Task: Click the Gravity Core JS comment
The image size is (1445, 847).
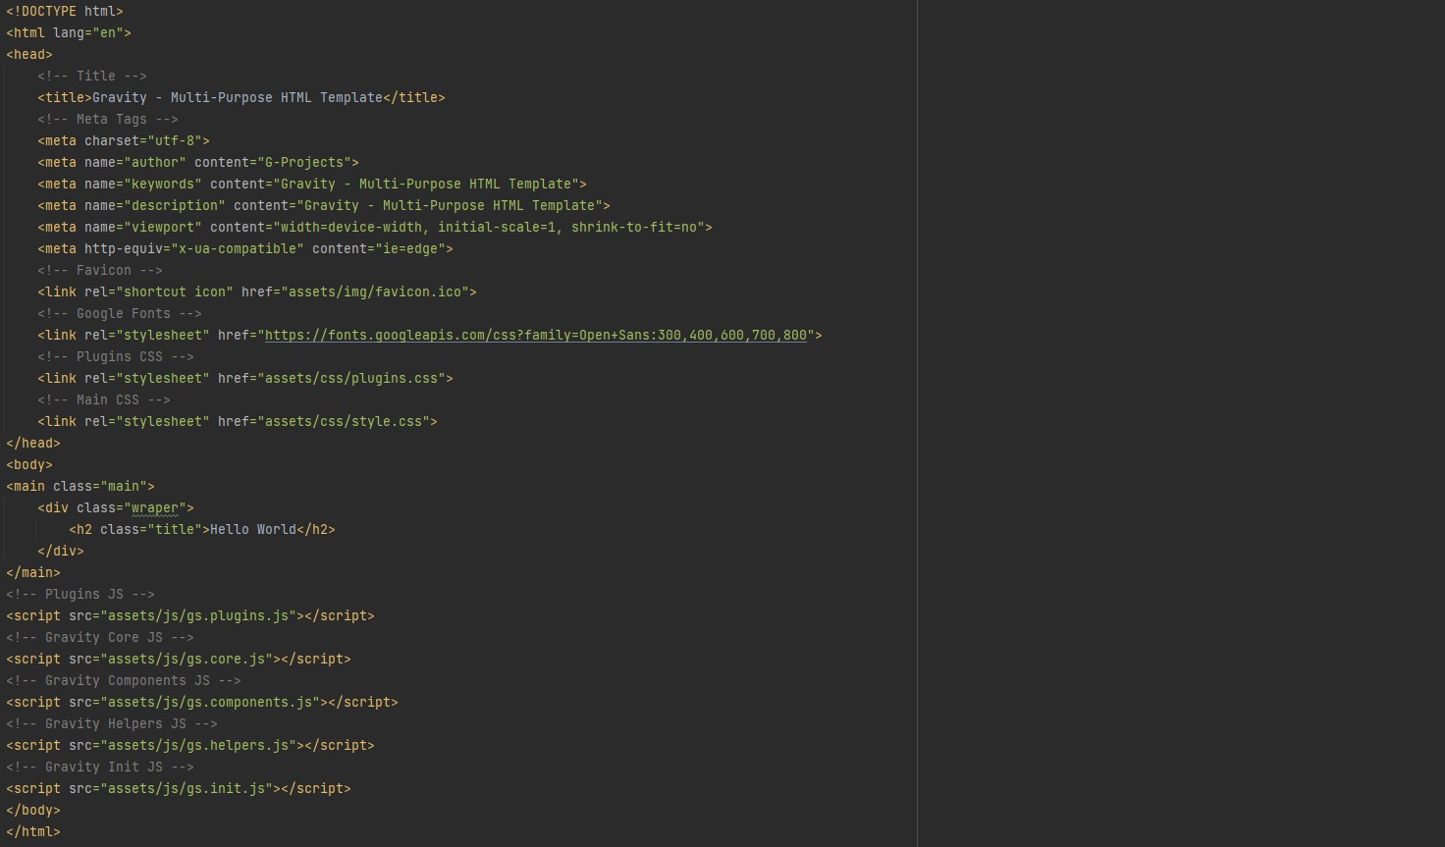Action: [100, 638]
